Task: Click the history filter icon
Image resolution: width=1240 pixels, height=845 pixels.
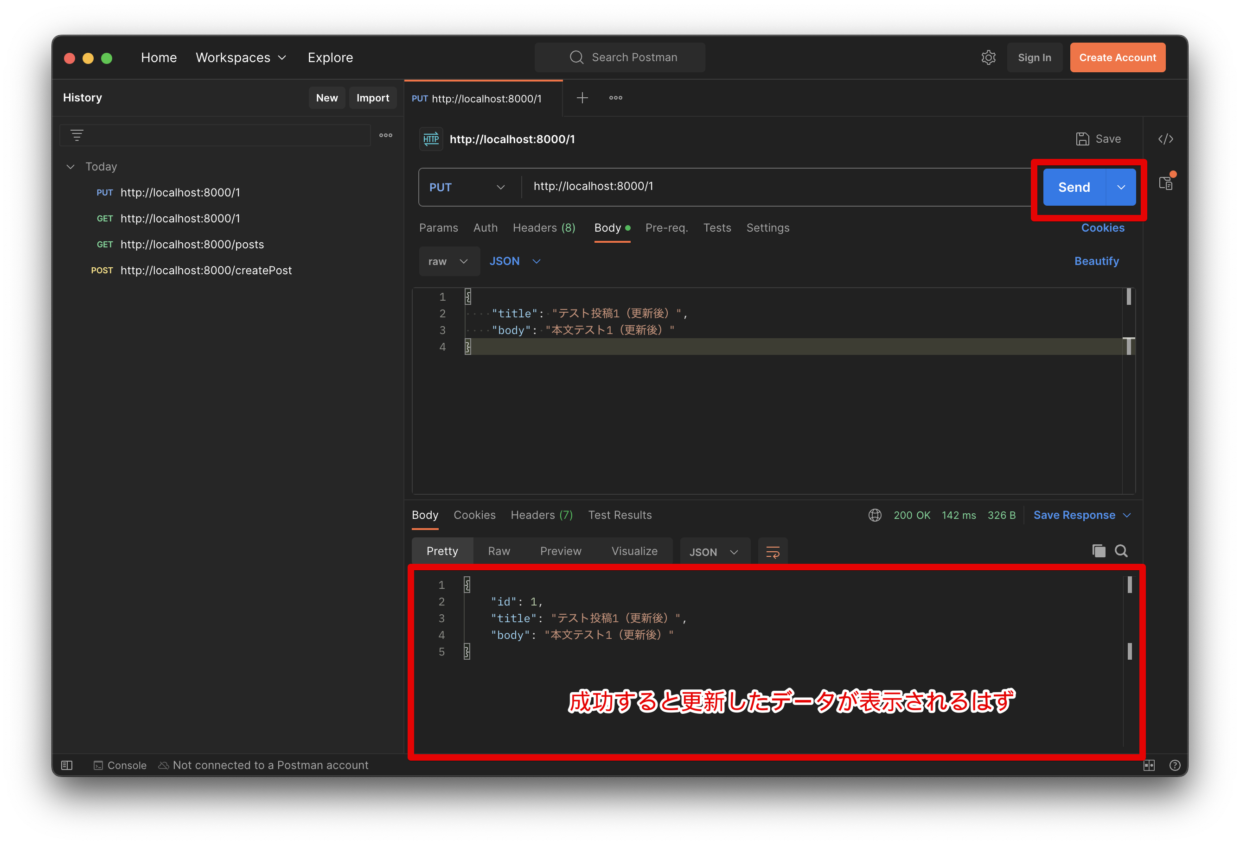Action: [x=77, y=135]
